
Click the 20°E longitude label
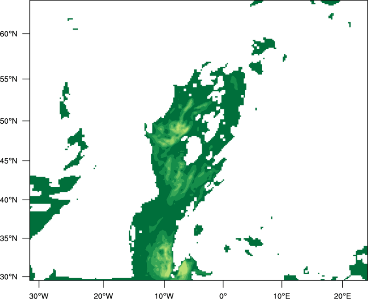coord(342,296)
